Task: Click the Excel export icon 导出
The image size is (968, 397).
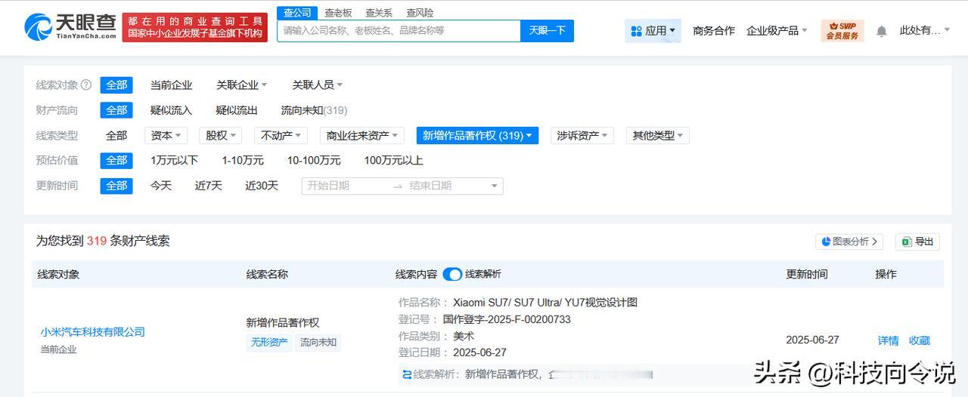Action: (x=917, y=242)
